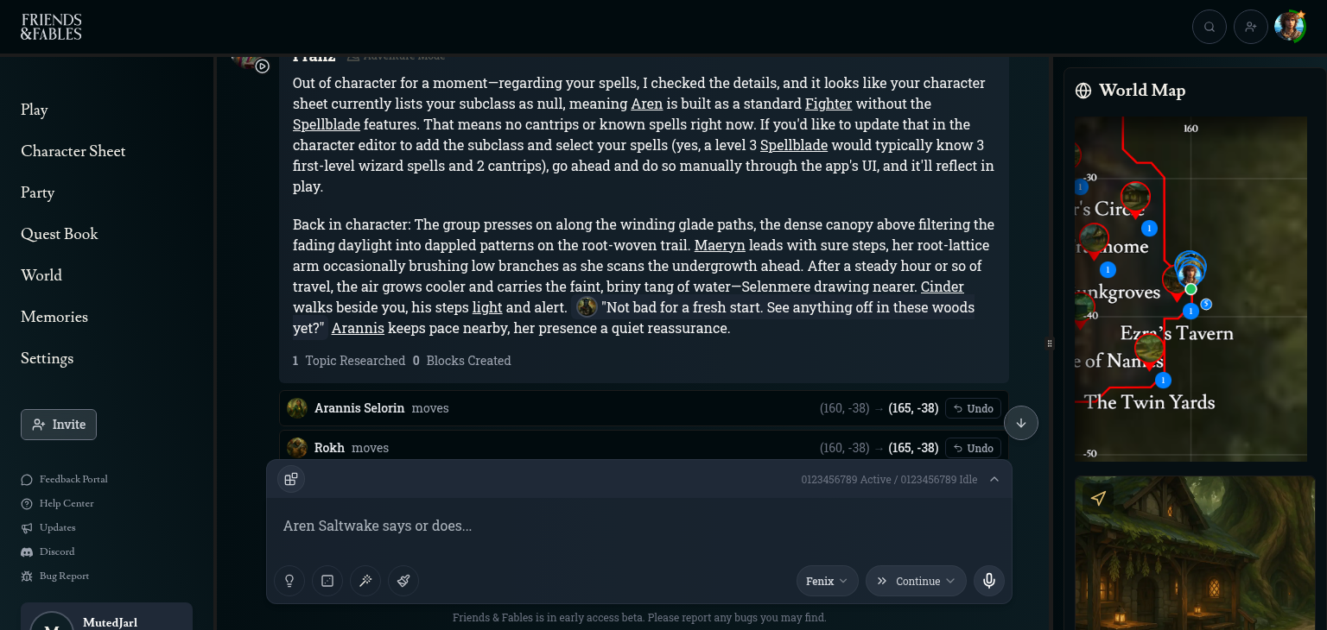Viewport: 1327px width, 630px height.
Task: Click the blocks icon above the message box
Action: [291, 479]
